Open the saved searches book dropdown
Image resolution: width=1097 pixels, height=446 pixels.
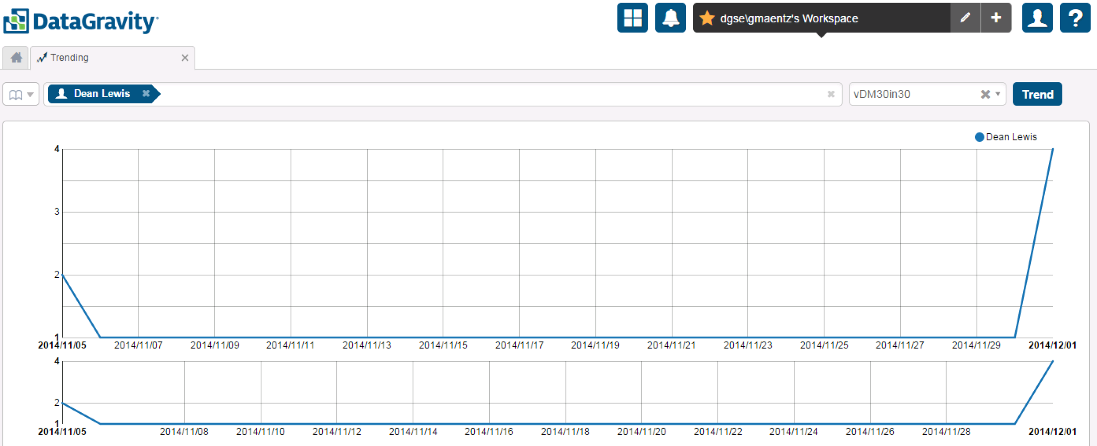[21, 94]
